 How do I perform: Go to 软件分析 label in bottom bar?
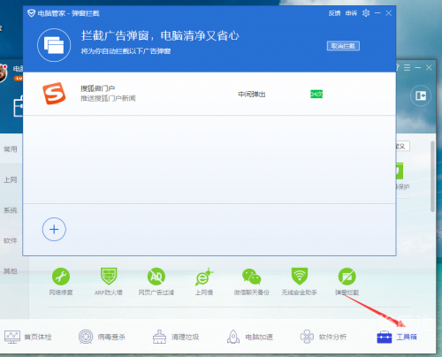point(332,337)
